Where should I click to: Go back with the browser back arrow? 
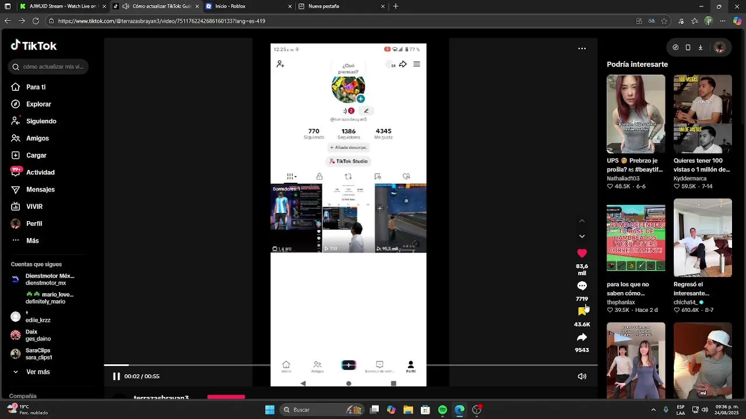tap(7, 21)
